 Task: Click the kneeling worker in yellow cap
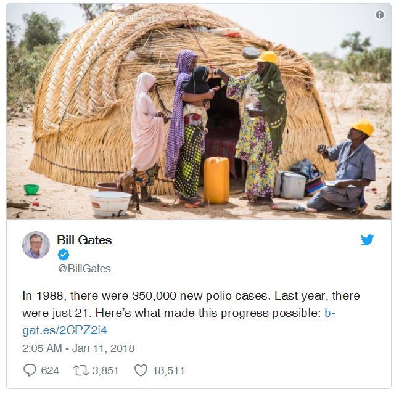[x=342, y=167]
